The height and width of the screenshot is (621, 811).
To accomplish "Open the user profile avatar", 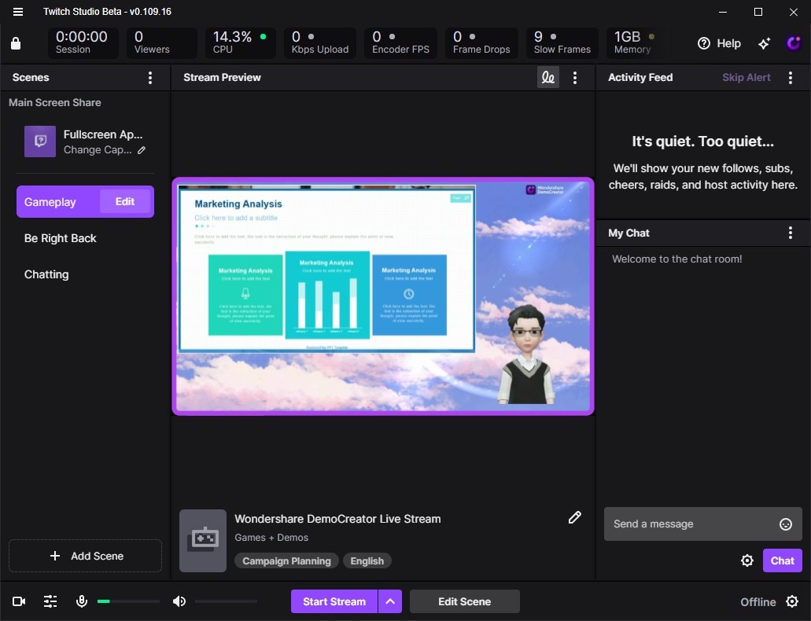I will (x=793, y=43).
